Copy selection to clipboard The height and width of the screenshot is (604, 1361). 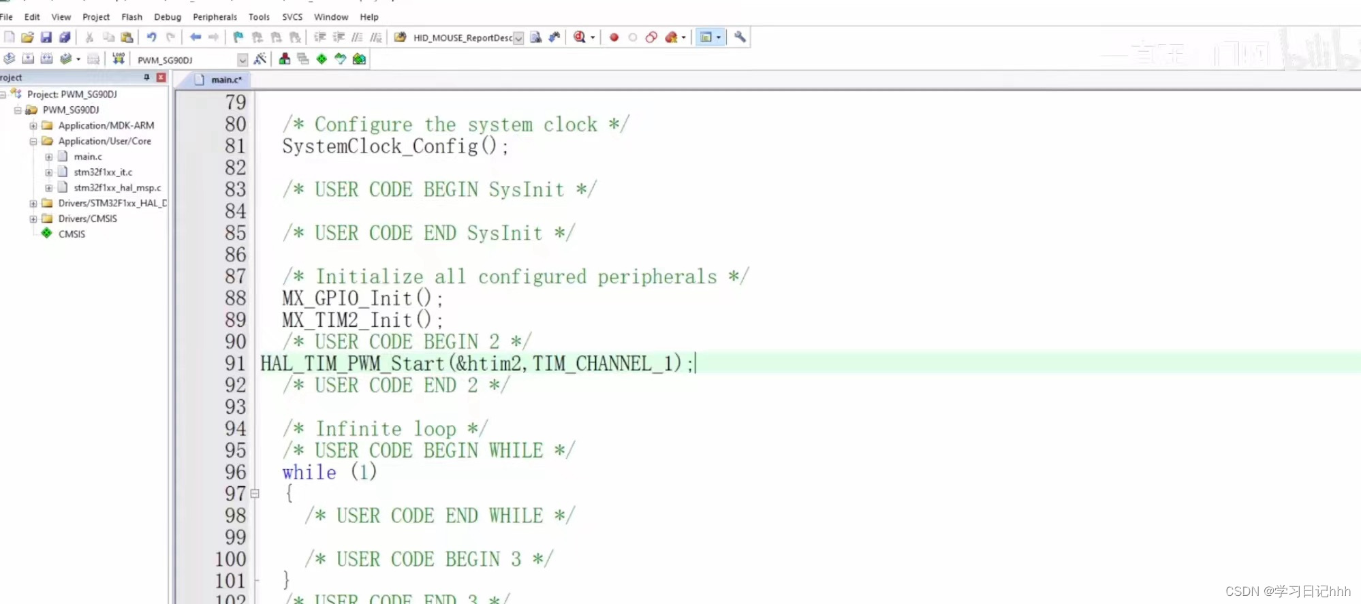tap(108, 37)
